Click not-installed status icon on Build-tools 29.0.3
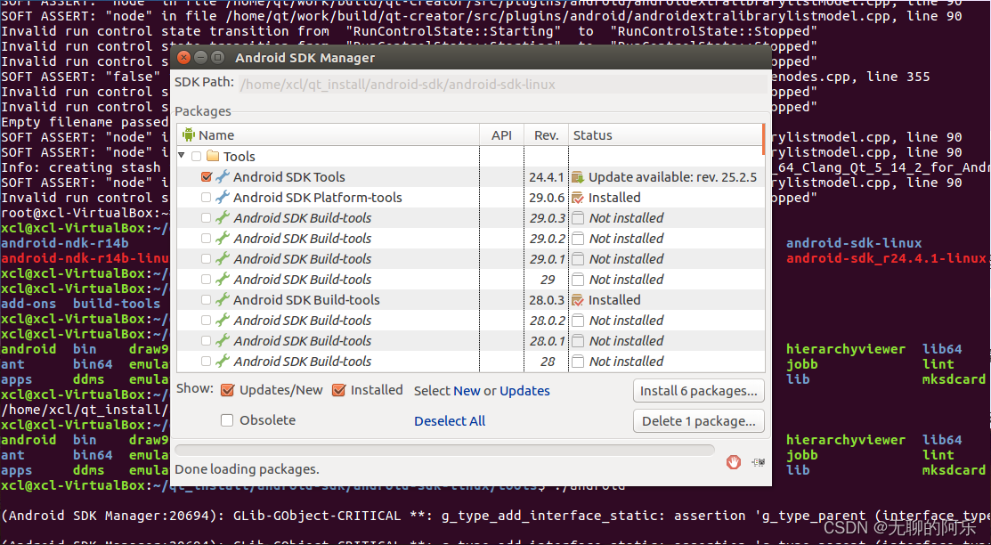 pos(578,218)
